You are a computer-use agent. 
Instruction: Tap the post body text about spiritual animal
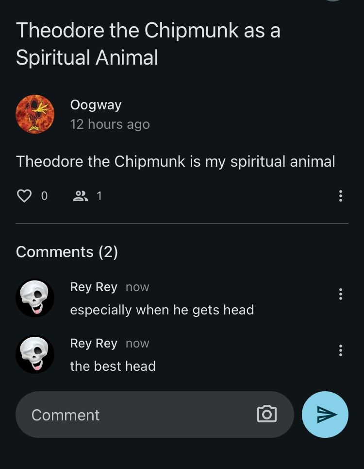tap(175, 161)
